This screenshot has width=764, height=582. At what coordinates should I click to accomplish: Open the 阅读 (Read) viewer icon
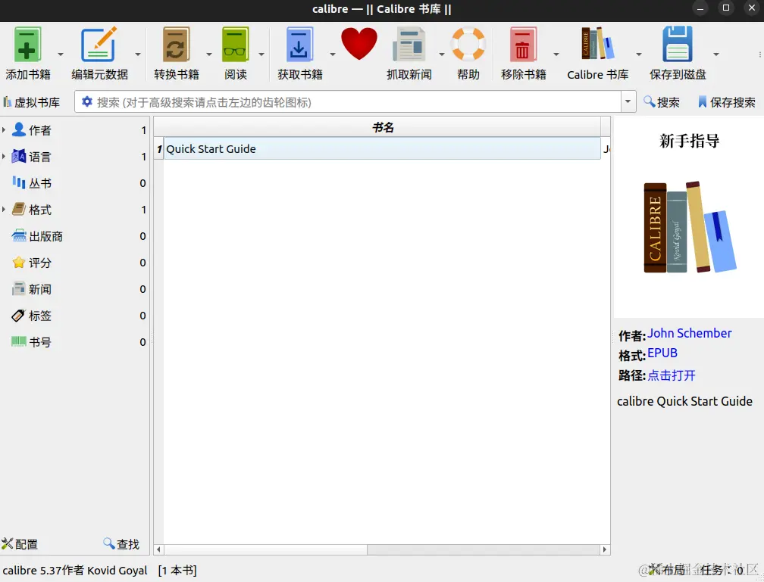(x=235, y=45)
